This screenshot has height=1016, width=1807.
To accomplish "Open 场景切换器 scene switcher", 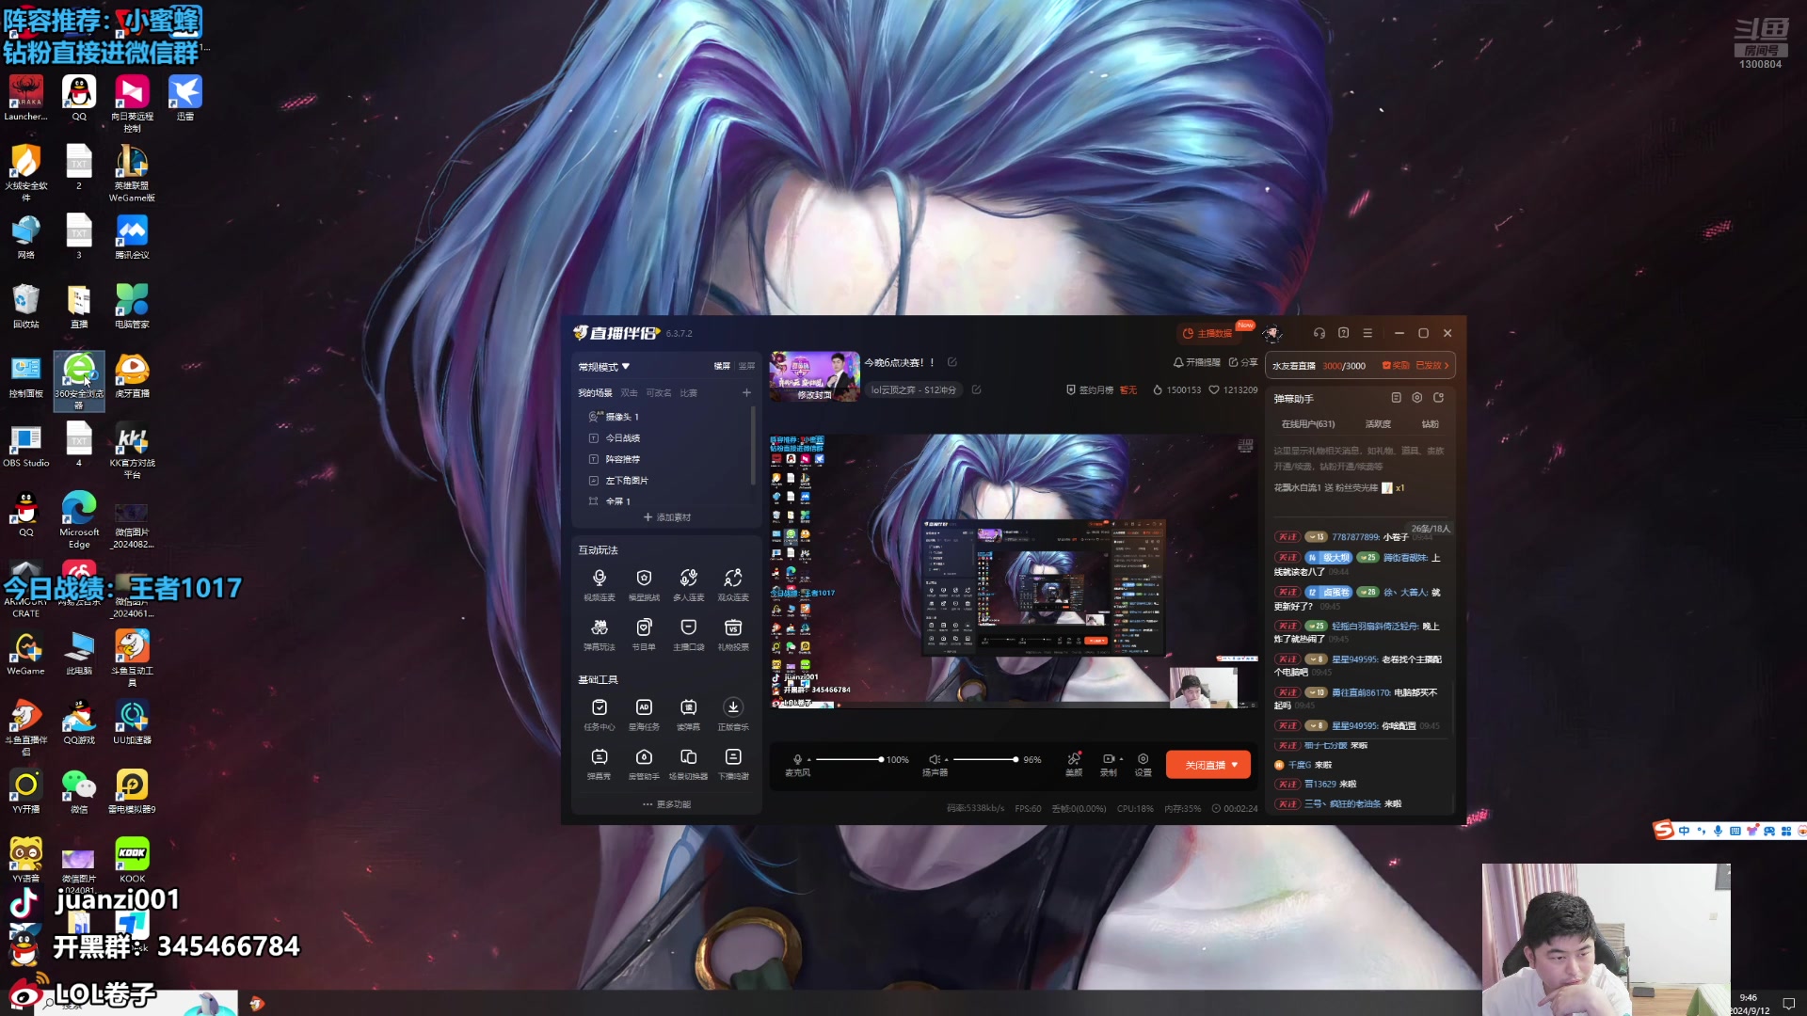I will pyautogui.click(x=688, y=757).
